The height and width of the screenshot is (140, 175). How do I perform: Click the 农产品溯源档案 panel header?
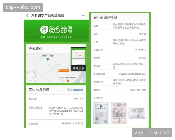tap(105, 17)
